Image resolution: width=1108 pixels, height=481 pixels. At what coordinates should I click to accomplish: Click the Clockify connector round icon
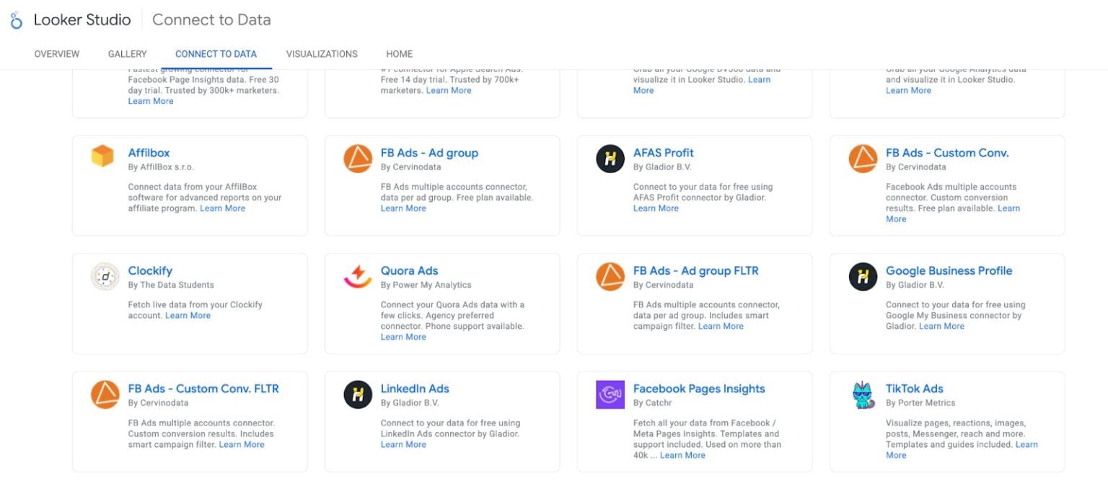(x=105, y=277)
